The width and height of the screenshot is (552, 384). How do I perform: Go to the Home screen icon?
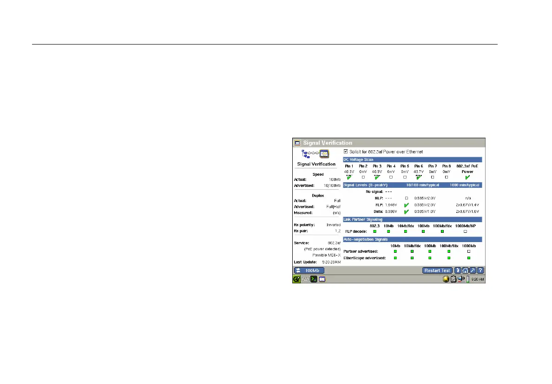coord(466,270)
